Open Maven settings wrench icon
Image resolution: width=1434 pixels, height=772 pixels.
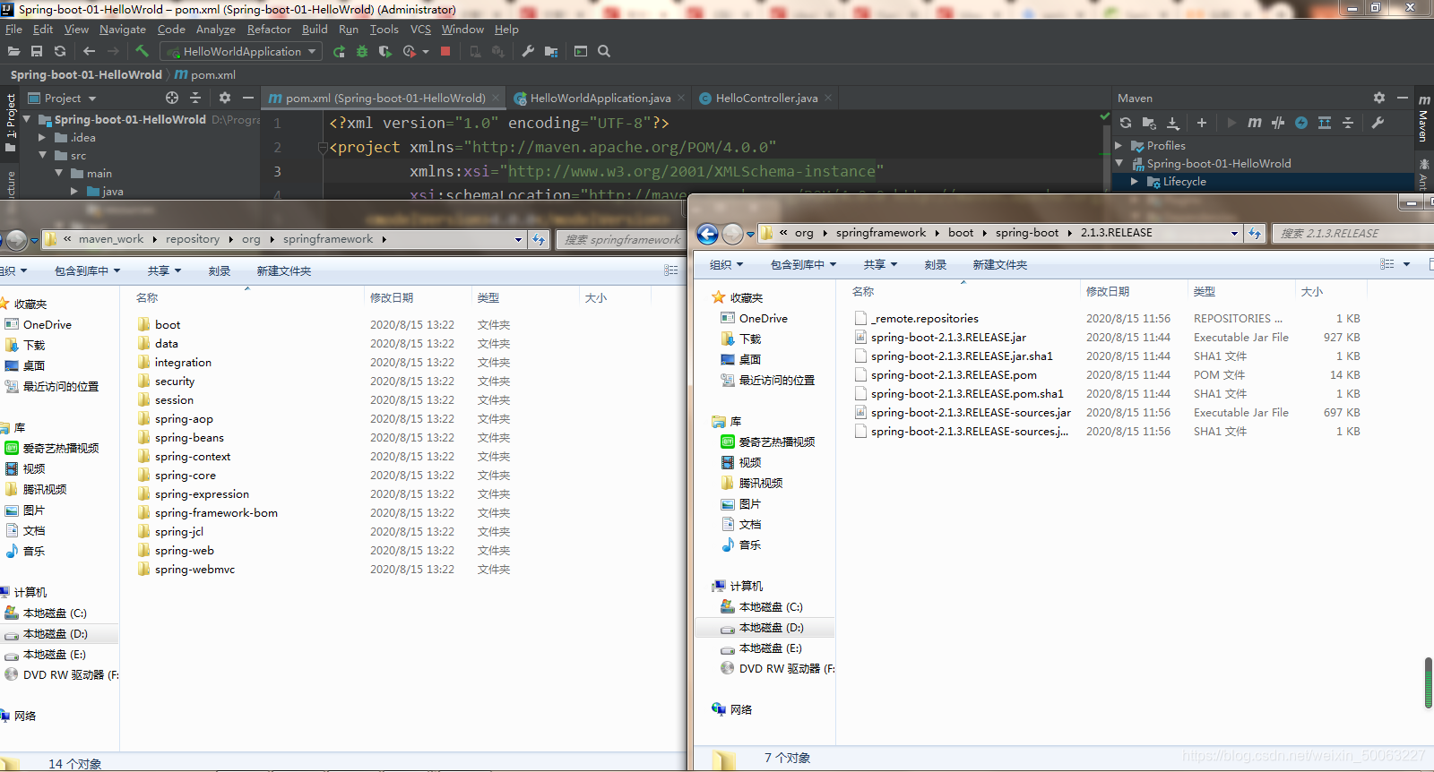point(1378,123)
